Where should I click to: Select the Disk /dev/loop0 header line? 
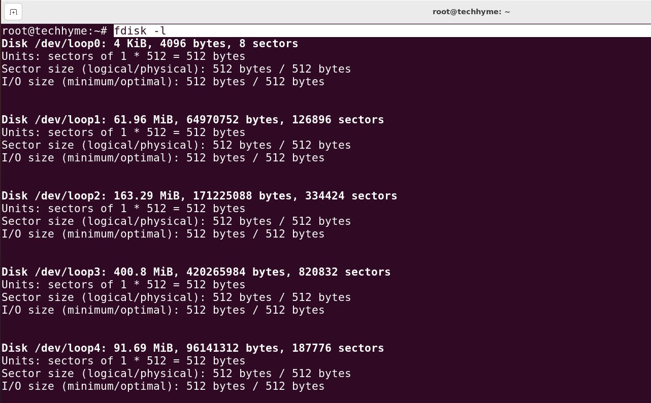point(150,44)
